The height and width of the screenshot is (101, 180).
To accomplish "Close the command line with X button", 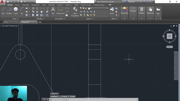I will (x=44, y=100).
